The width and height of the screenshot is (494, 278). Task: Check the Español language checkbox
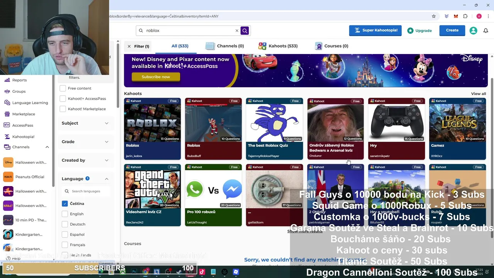pos(65,234)
